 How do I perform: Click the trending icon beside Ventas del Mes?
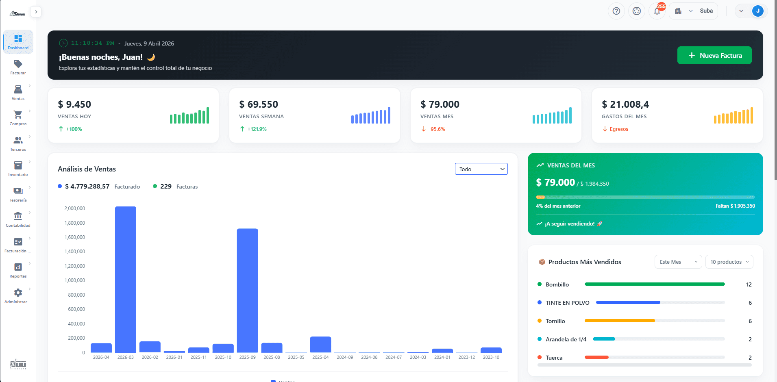click(540, 165)
